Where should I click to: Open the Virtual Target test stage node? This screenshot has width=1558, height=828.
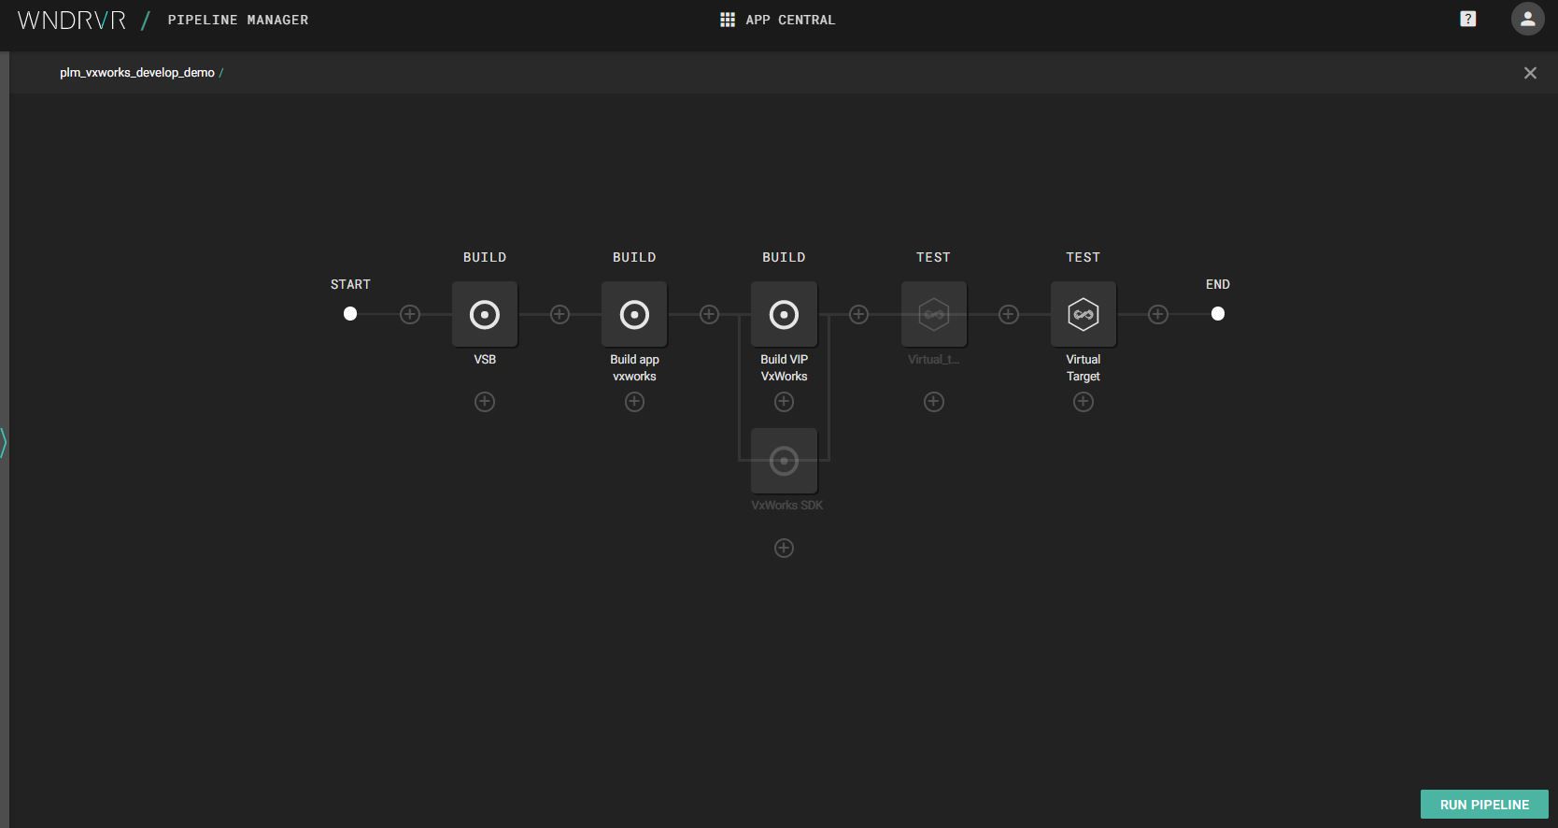coord(1083,314)
